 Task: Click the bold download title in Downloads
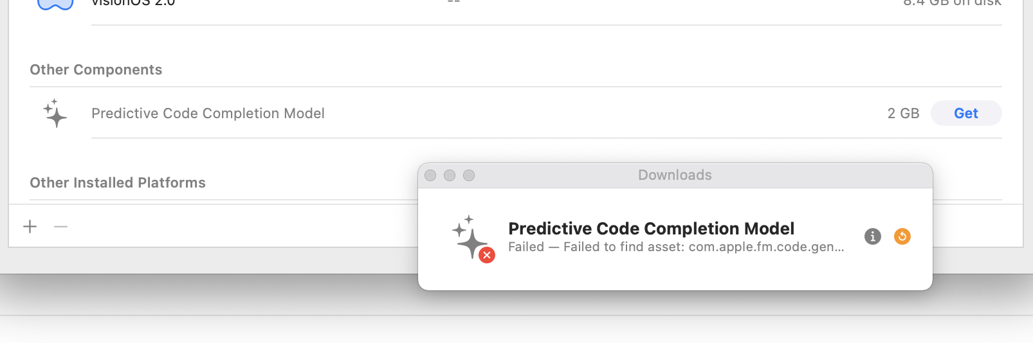pyautogui.click(x=651, y=229)
